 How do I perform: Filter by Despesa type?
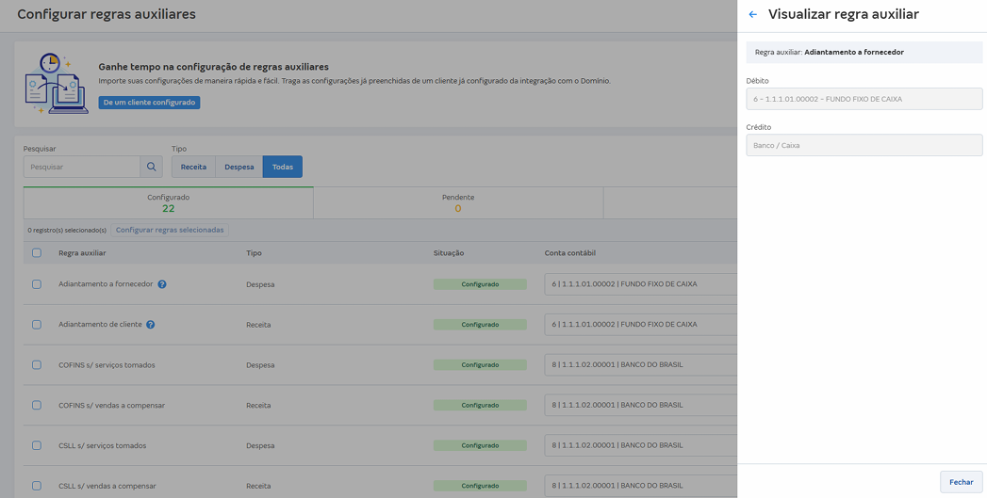pos(239,167)
